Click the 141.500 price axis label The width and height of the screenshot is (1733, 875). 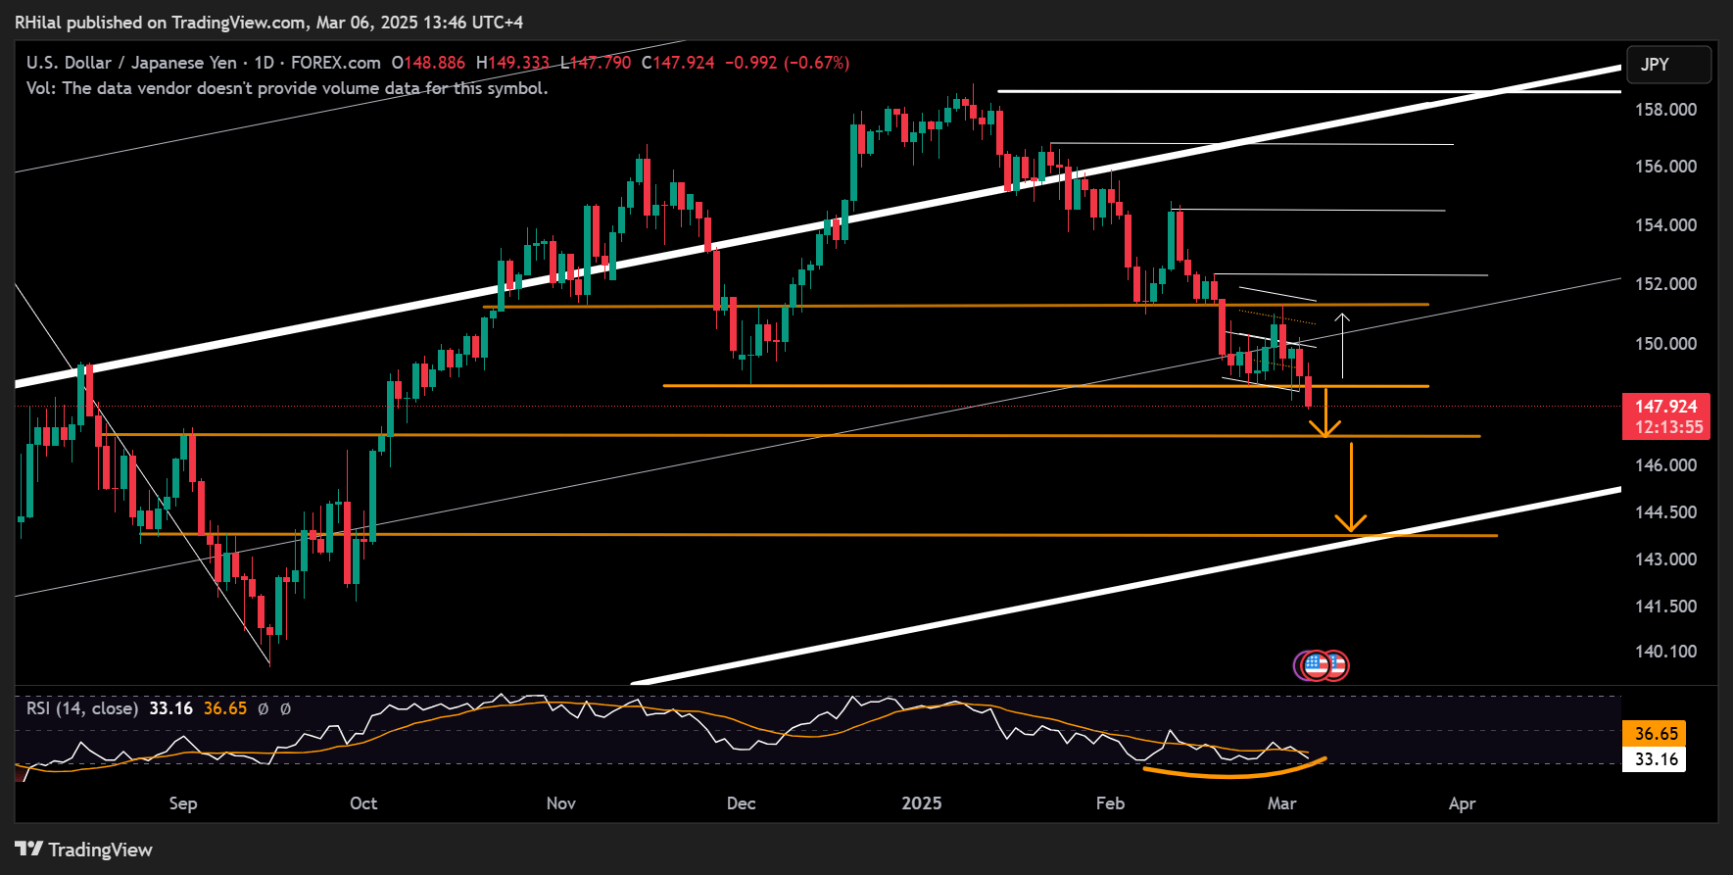1665,607
